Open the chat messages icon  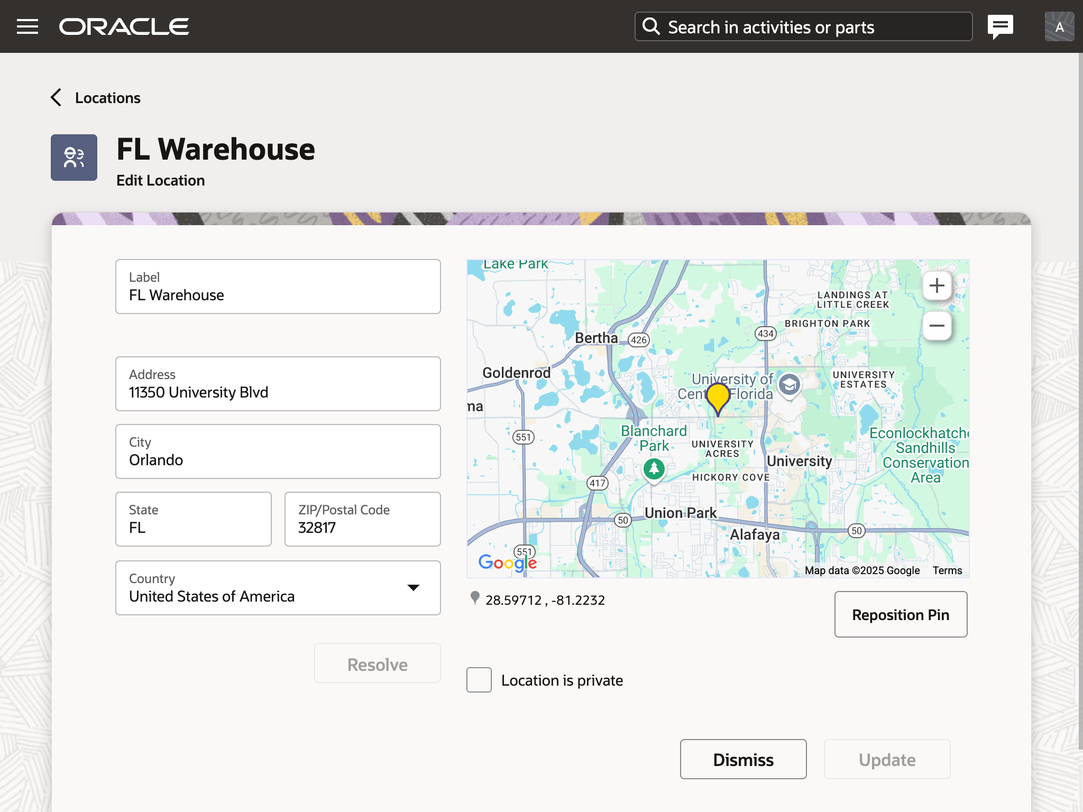[x=1000, y=26]
